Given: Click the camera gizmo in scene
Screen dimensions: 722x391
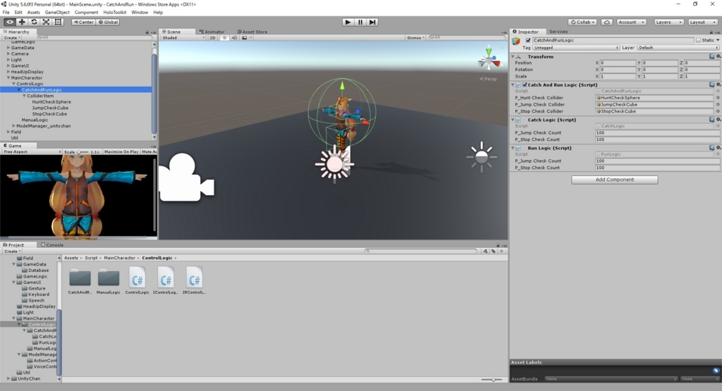Looking at the screenshot, I should 186,178.
